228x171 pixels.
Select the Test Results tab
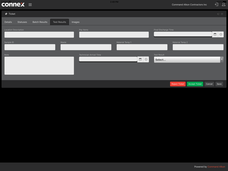point(59,22)
